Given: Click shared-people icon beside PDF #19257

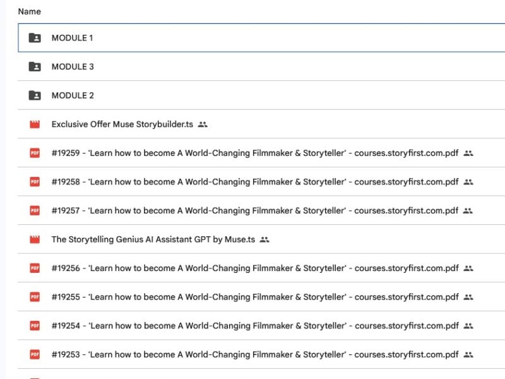Looking at the screenshot, I should 468,211.
